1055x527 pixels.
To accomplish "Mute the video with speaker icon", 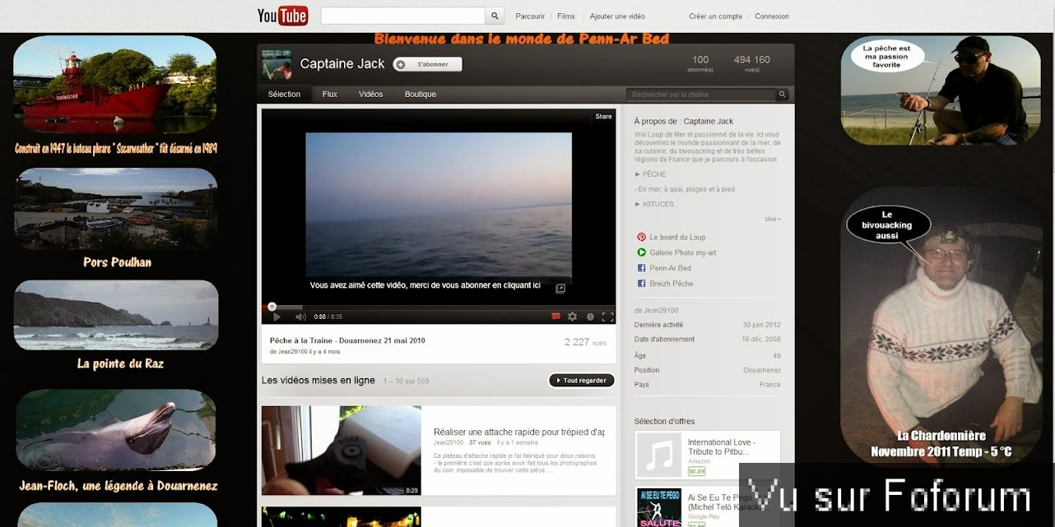I will coord(300,317).
